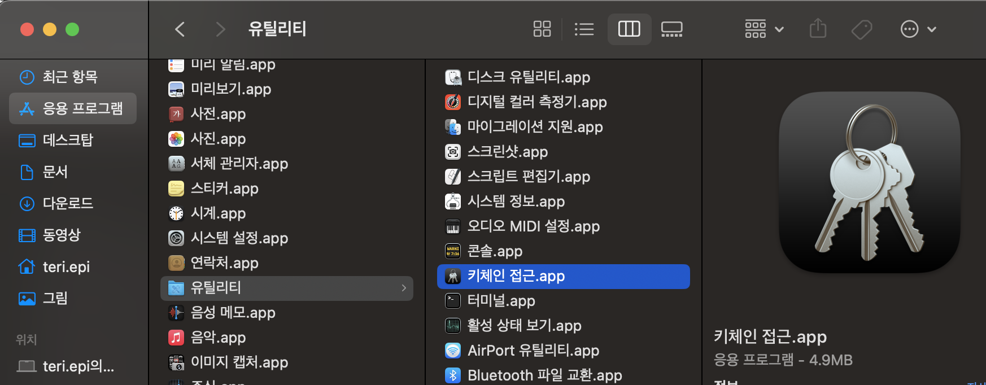The width and height of the screenshot is (986, 385).
Task: Click the 스크린샷.app icon
Action: [x=453, y=152]
